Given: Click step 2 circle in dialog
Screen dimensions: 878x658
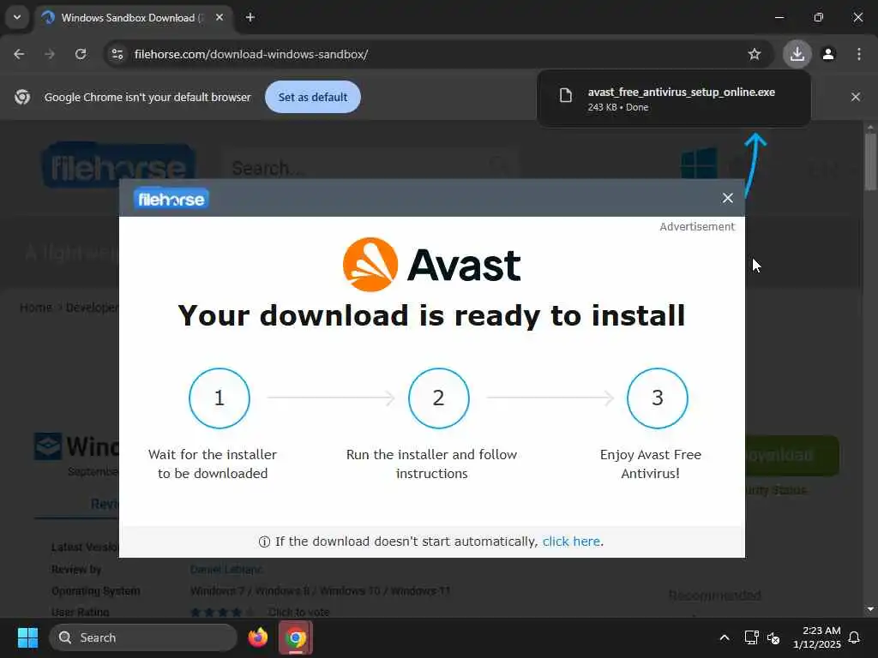Looking at the screenshot, I should click(x=438, y=398).
